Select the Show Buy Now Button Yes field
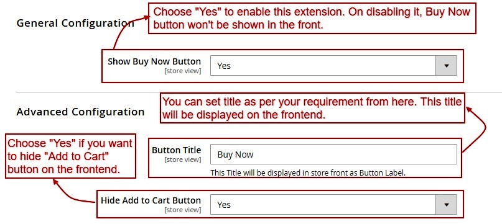Image resolution: width=502 pixels, height=224 pixels. pos(333,66)
